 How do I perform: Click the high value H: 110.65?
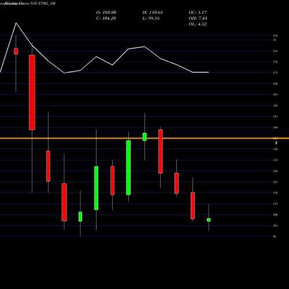pyautogui.click(x=153, y=13)
